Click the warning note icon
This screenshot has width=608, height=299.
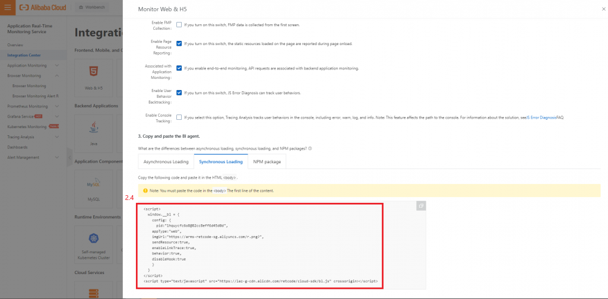145,190
